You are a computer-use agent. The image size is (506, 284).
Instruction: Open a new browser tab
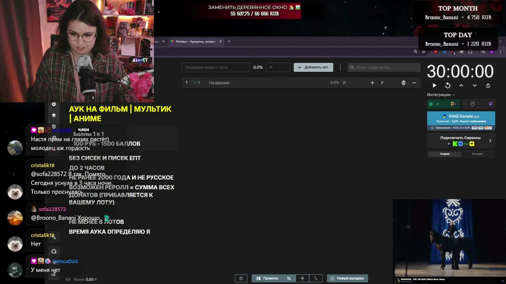pos(229,41)
